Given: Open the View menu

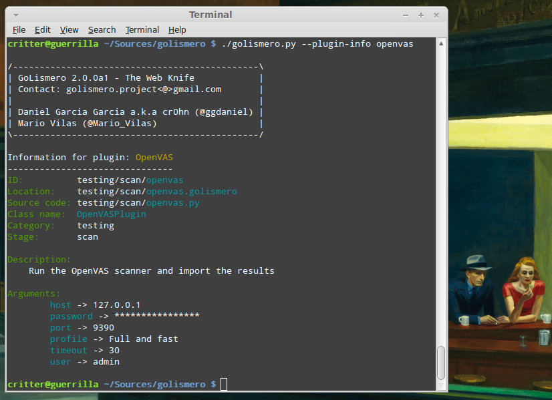Looking at the screenshot, I should 69,29.
